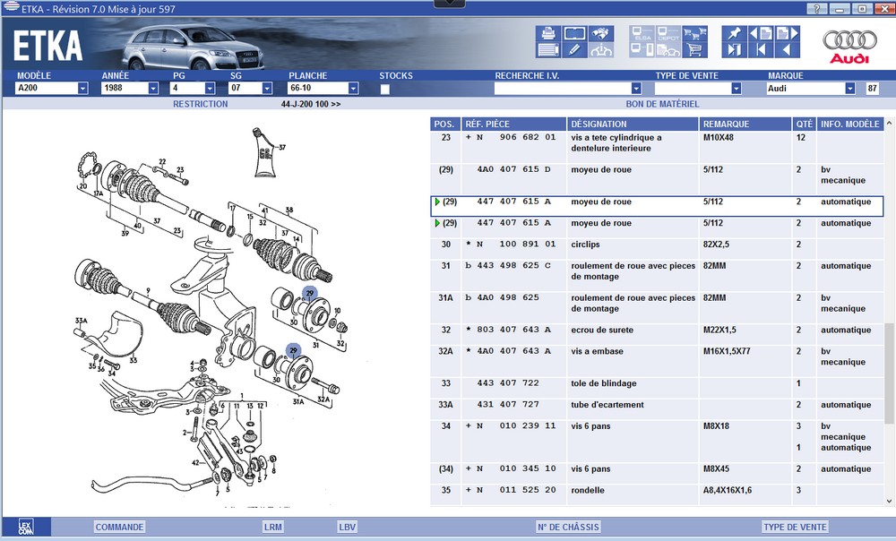Select the vis a embase row
This screenshot has width=896, height=541.
pos(657,362)
